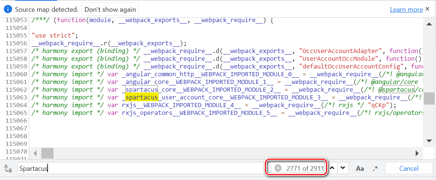
Task: Click rxjs_operators__WEBPACK_IMPORTED_MODULE_5__ variable
Action: (x=200, y=113)
